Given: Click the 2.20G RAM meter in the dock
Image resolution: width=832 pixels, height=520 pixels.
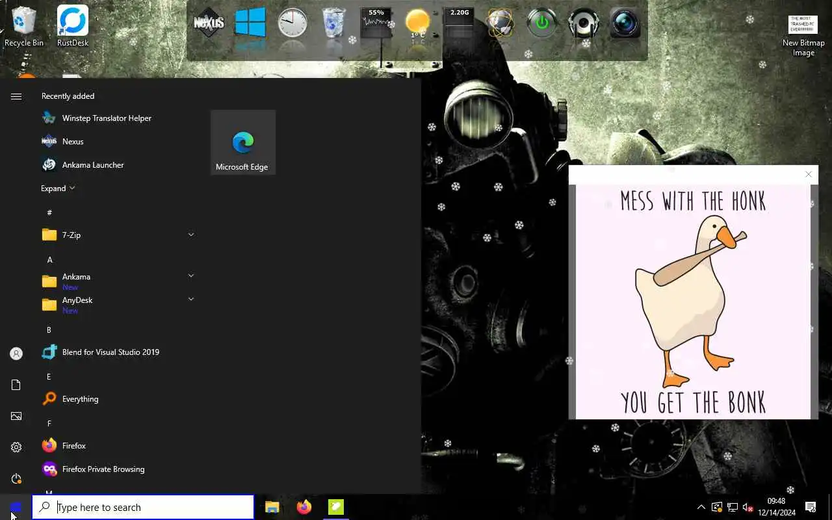Looking at the screenshot, I should click(459, 24).
